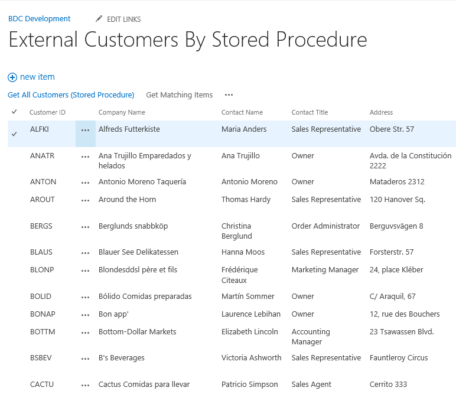Click the pencil icon beside EDIT LINKS
Screen dimensions: 456x394
[x=99, y=19]
